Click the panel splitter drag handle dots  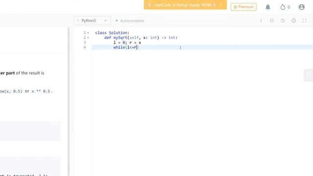click(72, 125)
